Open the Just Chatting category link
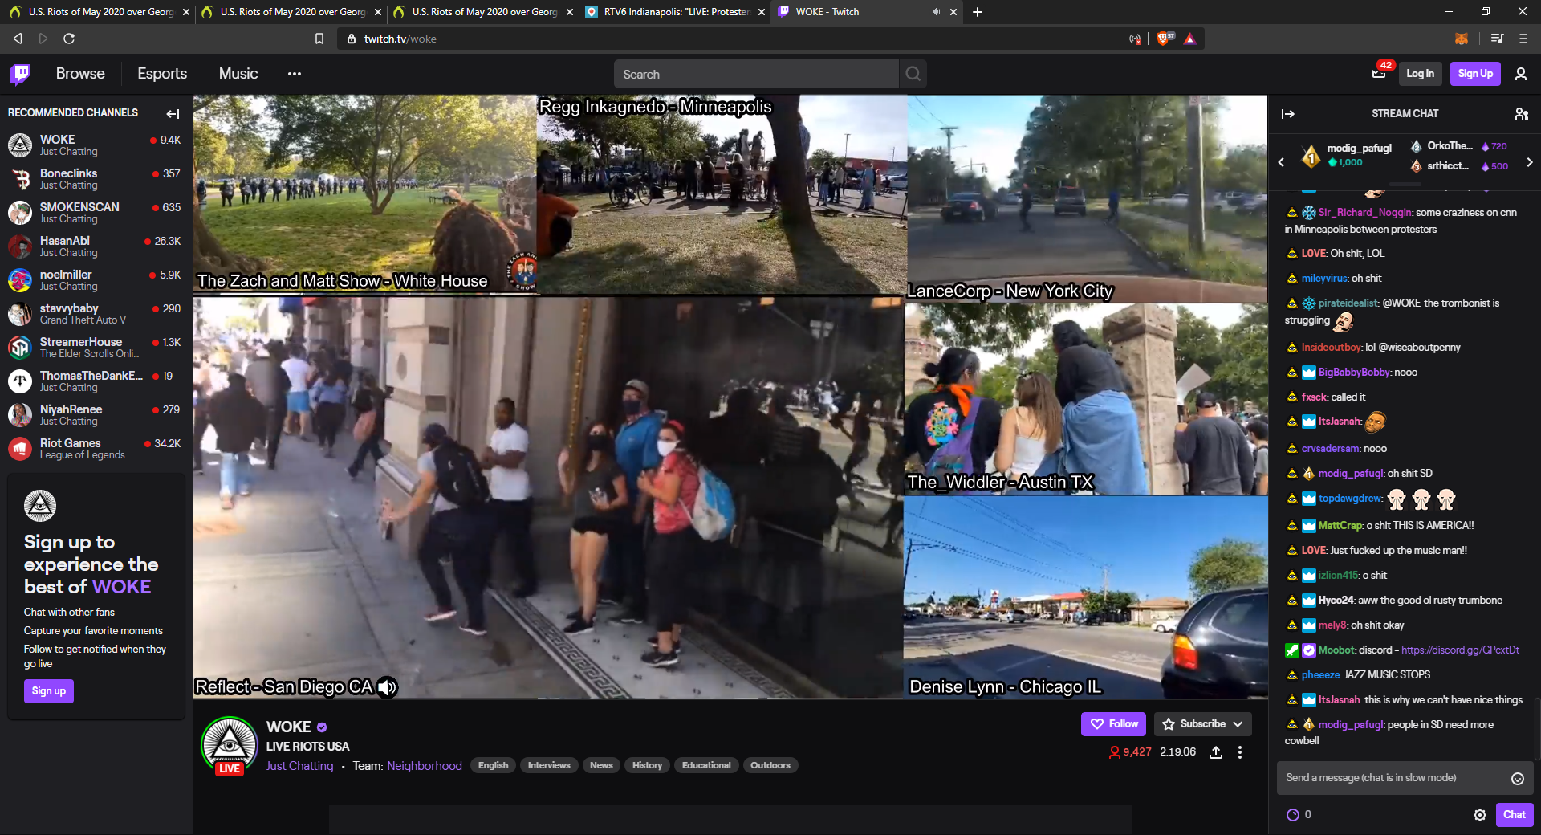This screenshot has width=1541, height=835. (x=299, y=766)
